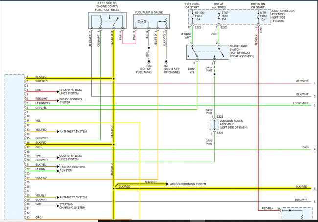Select WHT/RED label at pin 2
Image resolution: width=318 pixels, height=222 pixels.
point(42,81)
